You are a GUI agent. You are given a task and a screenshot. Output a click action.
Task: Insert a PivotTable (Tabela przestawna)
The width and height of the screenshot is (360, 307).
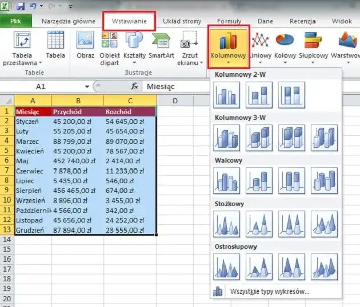pyautogui.click(x=23, y=47)
